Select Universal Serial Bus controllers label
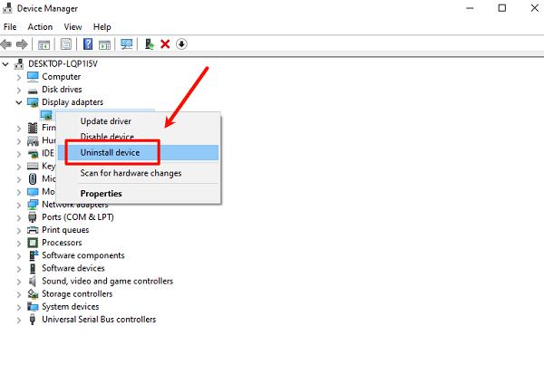The width and height of the screenshot is (544, 374). click(x=99, y=320)
